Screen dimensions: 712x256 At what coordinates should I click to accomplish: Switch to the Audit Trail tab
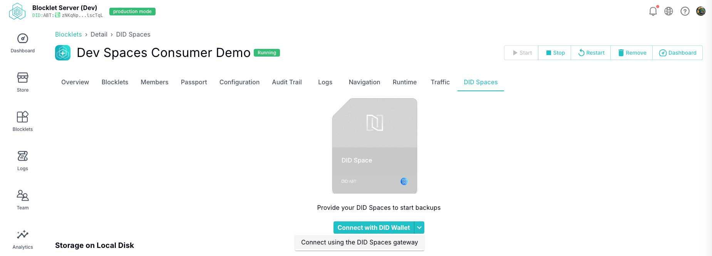[x=287, y=82]
